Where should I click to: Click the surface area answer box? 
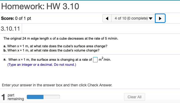coord(95,60)
